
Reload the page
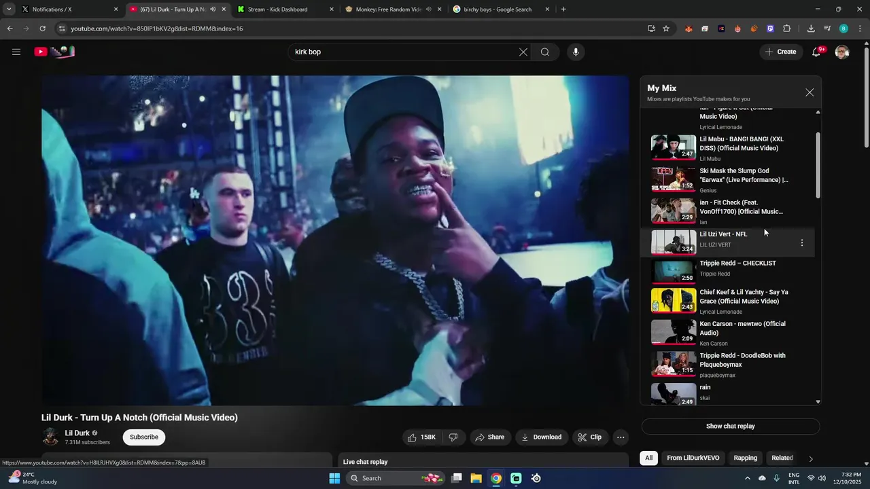coord(42,29)
